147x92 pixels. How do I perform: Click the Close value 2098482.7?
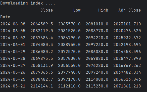pos(42,79)
